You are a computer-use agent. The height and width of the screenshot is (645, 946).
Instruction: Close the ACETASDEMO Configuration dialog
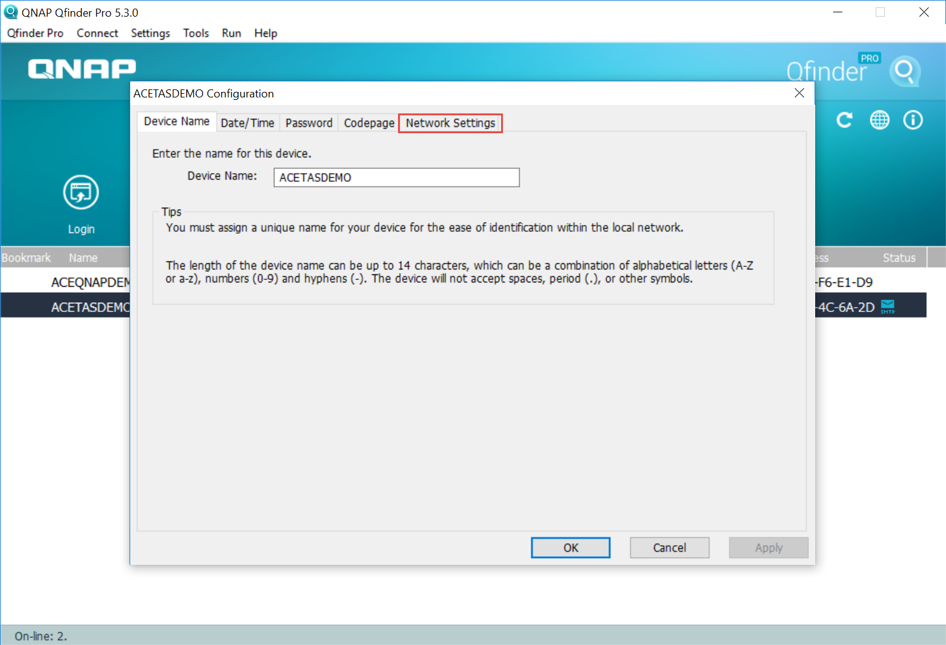[x=799, y=93]
